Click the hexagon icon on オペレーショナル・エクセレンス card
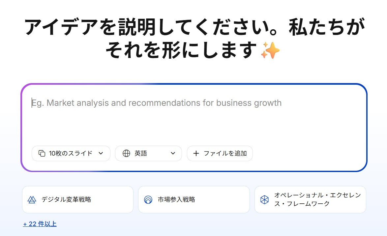This screenshot has height=236, width=387. [264, 199]
